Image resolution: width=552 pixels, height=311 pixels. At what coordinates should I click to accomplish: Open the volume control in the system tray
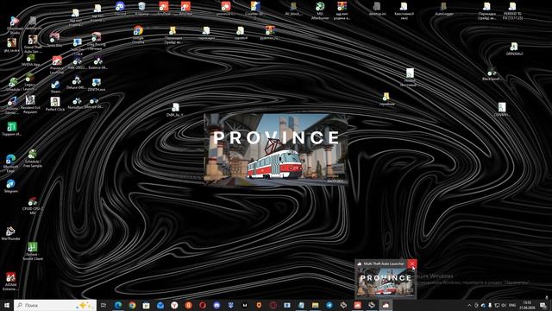(x=504, y=305)
